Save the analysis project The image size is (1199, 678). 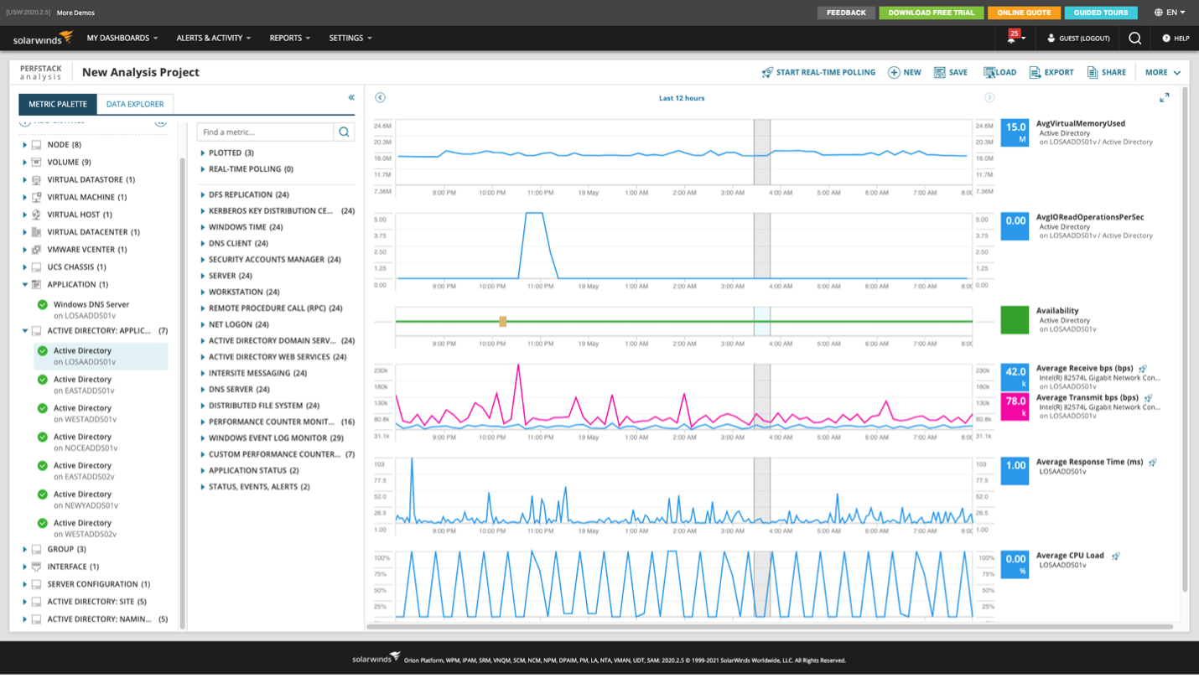pos(951,73)
